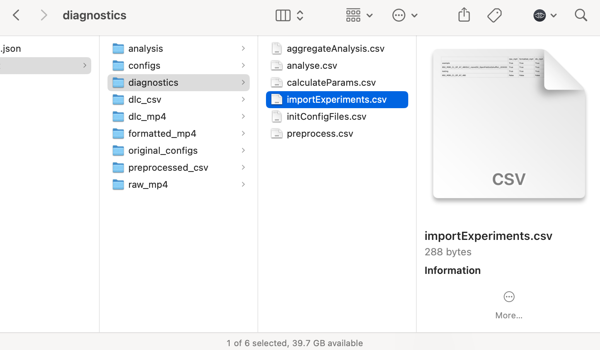Expand chevron next to analysis
The height and width of the screenshot is (350, 600).
point(243,48)
